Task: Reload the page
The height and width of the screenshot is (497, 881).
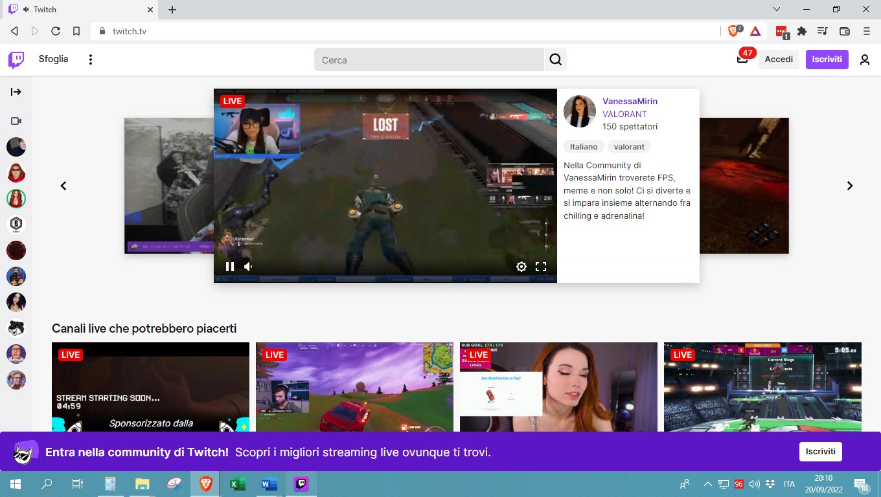Action: [x=56, y=31]
